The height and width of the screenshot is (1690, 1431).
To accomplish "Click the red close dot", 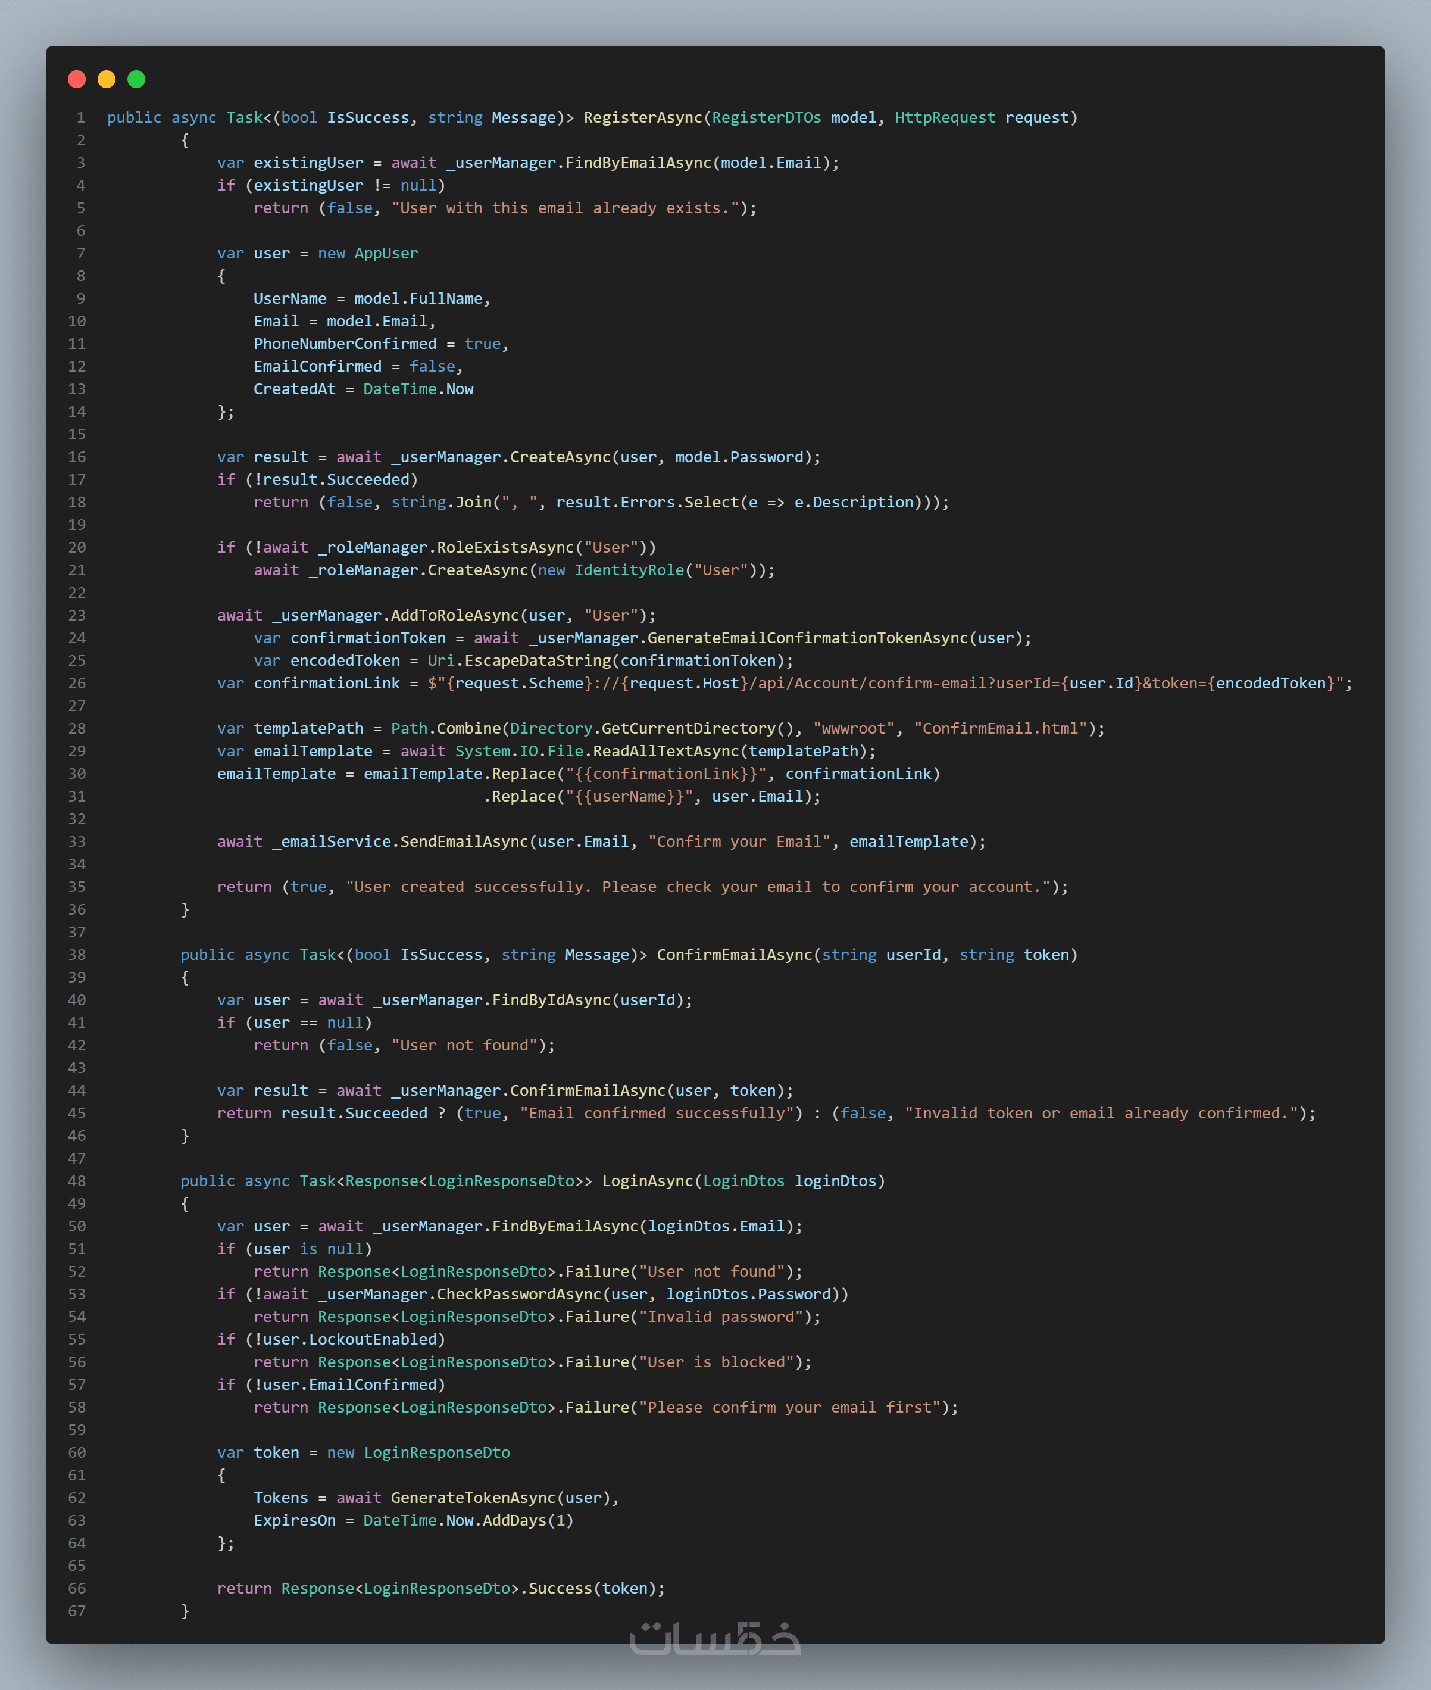I will point(77,79).
